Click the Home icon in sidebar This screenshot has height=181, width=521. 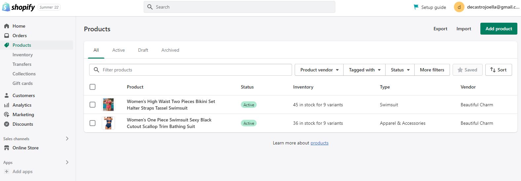coord(7,26)
